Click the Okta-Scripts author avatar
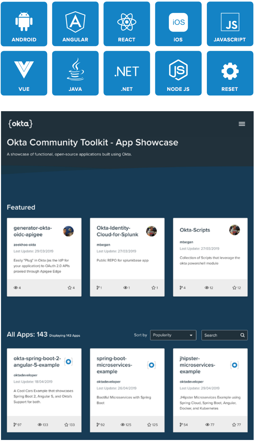 pos(235,230)
